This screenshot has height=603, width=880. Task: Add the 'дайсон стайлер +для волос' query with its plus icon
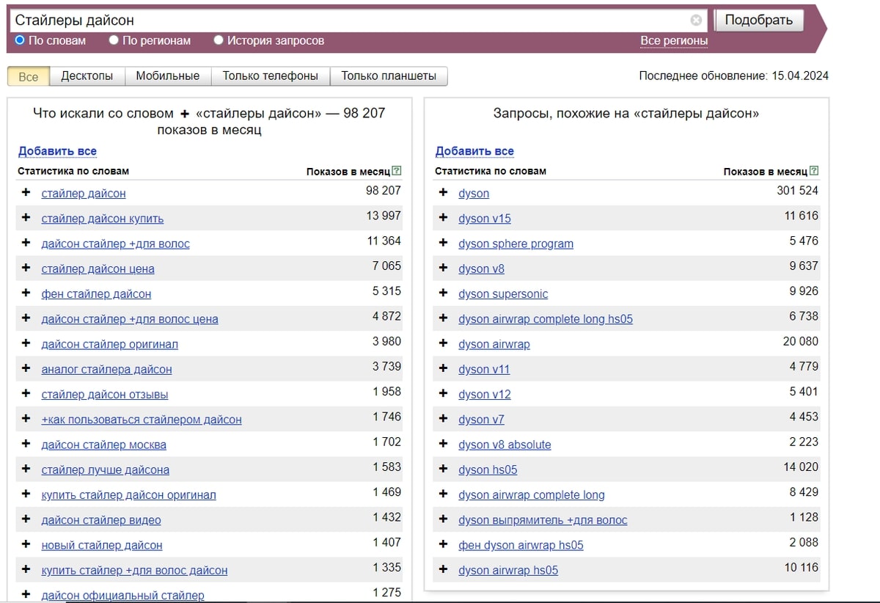coord(26,242)
